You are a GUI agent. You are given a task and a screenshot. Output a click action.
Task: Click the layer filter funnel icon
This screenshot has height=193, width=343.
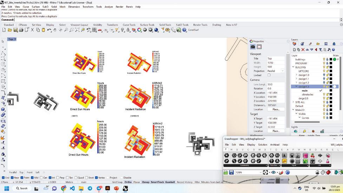pos(321,49)
